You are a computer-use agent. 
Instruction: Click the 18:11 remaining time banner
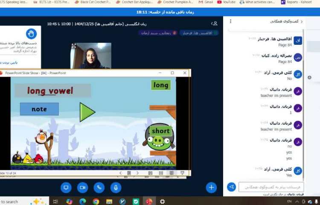[x=165, y=12]
